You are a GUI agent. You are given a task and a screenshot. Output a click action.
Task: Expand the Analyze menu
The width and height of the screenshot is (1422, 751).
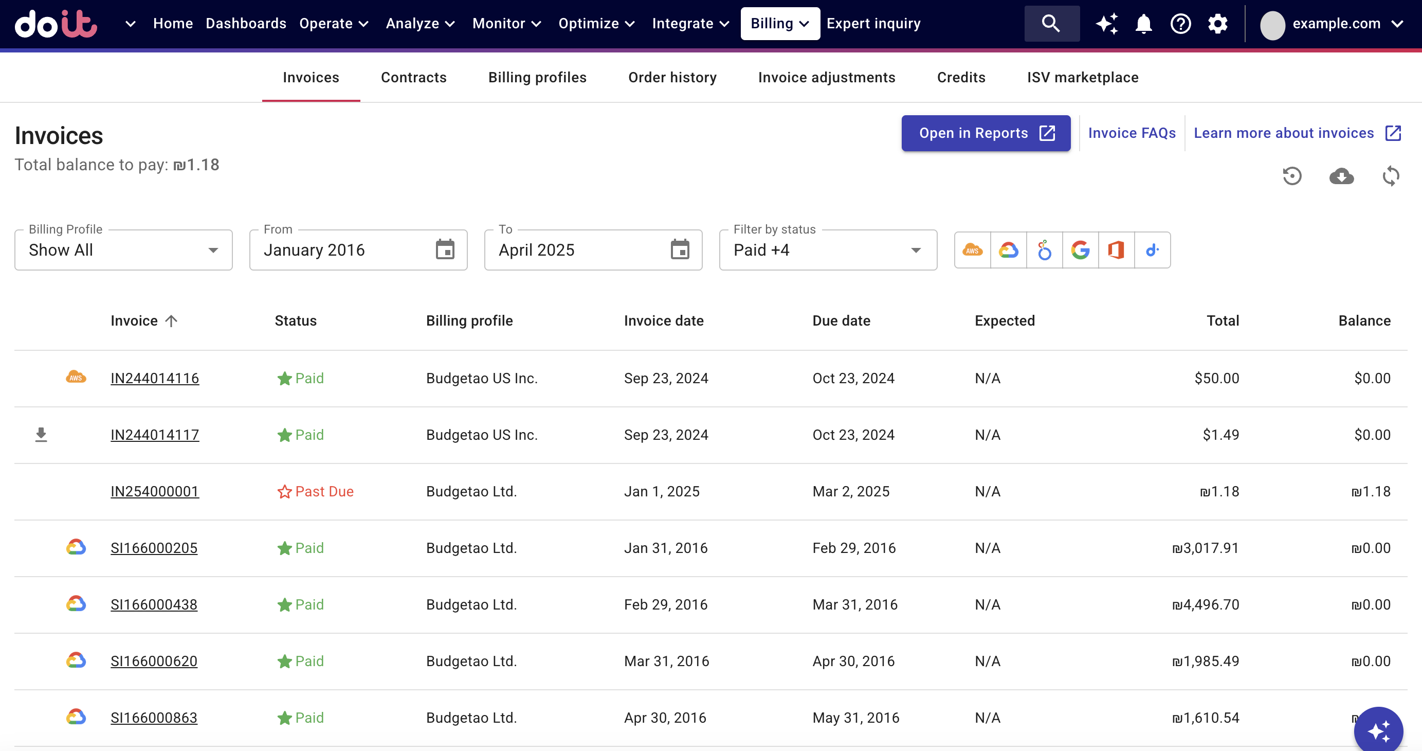pyautogui.click(x=420, y=24)
